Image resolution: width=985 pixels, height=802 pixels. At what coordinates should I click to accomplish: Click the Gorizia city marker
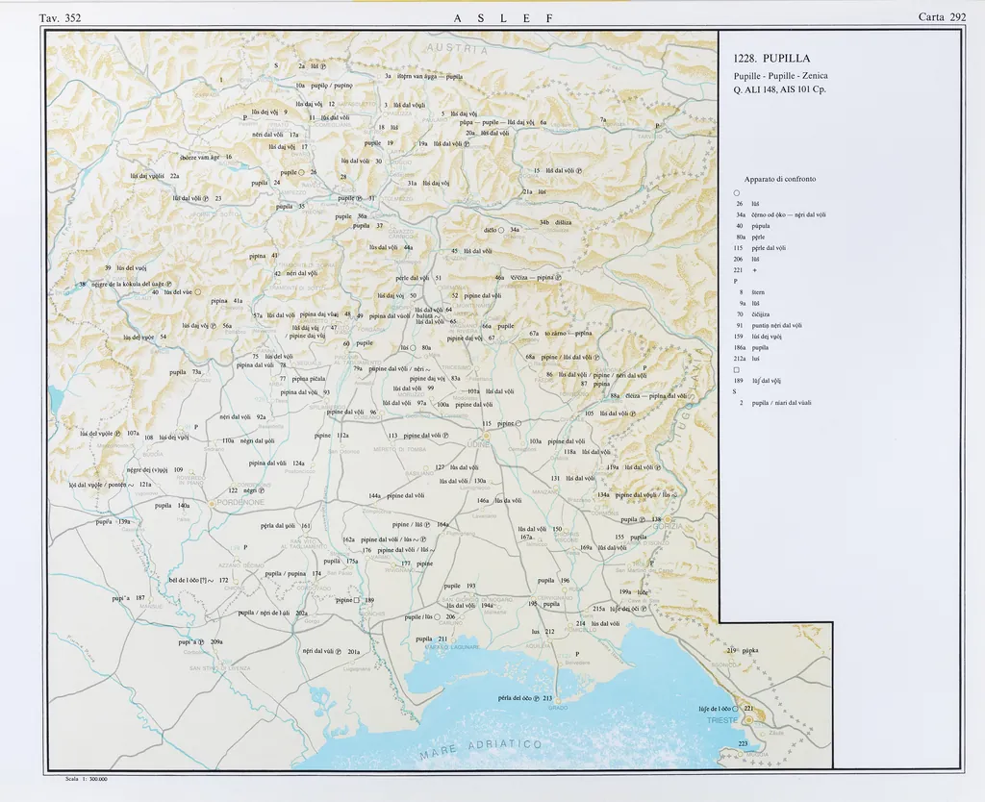(x=669, y=519)
